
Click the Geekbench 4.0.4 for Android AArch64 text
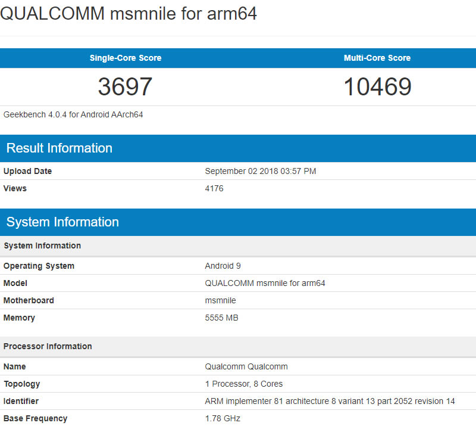[x=73, y=114]
